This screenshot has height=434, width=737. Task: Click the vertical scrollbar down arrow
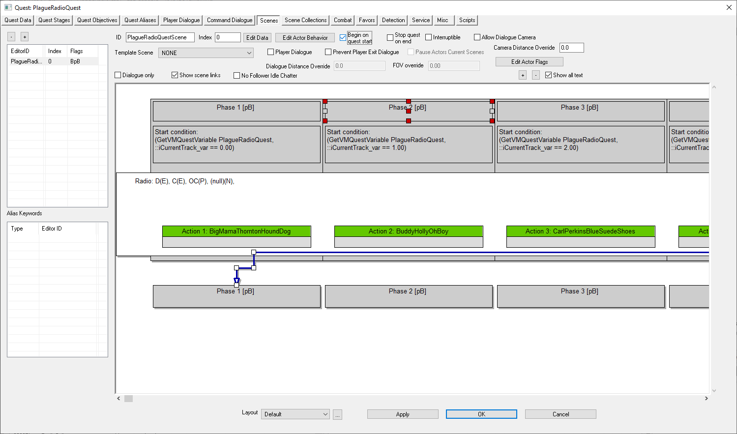click(x=714, y=391)
